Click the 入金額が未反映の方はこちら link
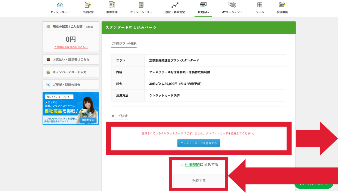The image size is (338, 193). tap(71, 47)
